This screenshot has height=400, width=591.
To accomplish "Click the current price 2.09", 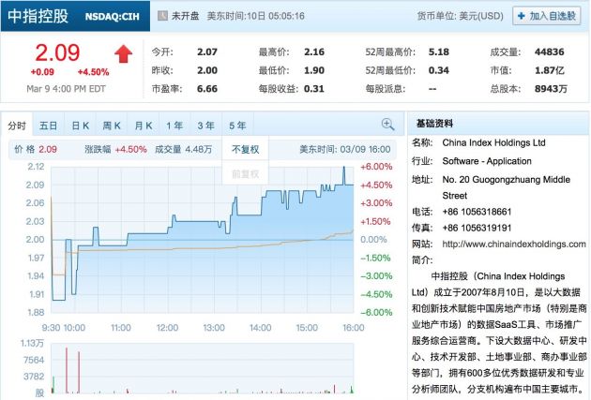I will coord(57,52).
